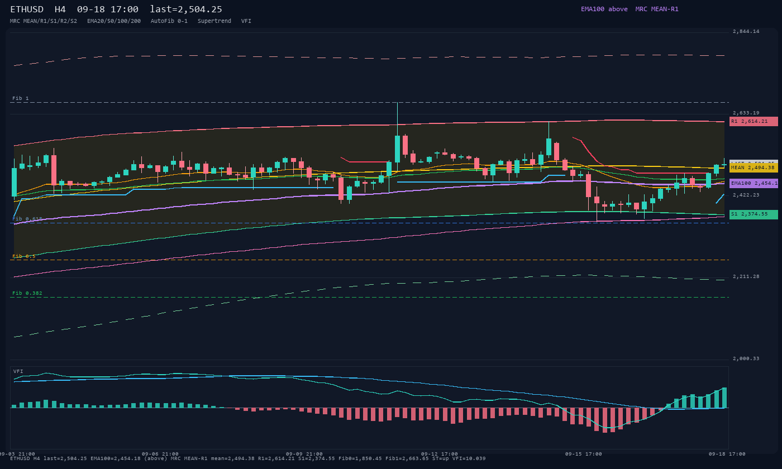Click the H4 timeframe label in header
This screenshot has height=469, width=782.
point(60,9)
